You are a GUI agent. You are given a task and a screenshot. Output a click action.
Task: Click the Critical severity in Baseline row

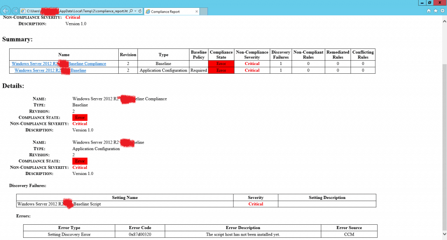(x=252, y=64)
